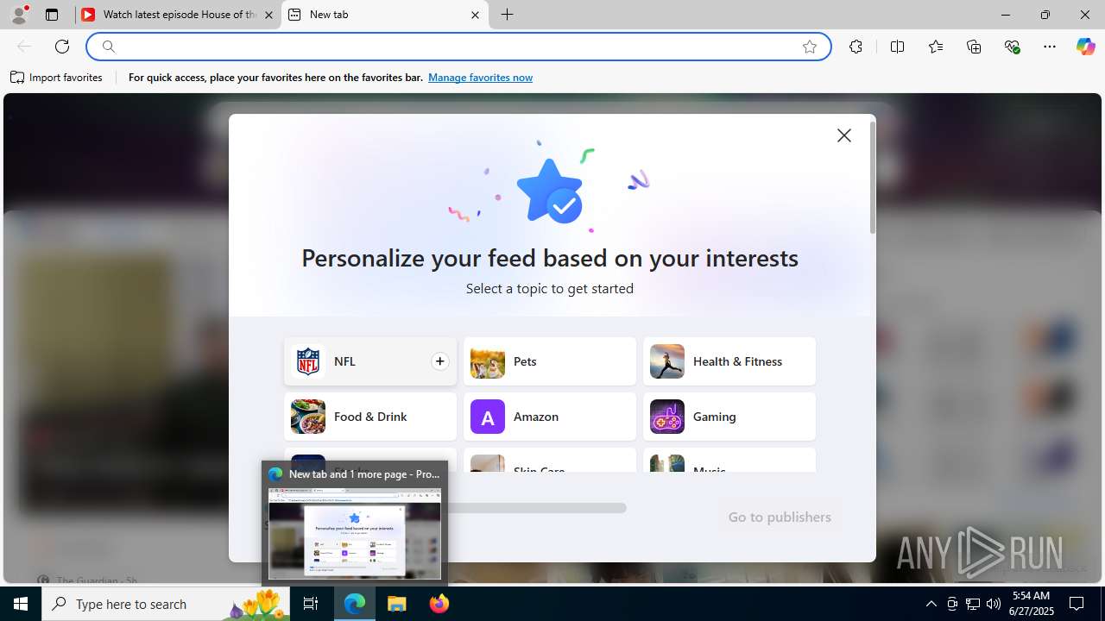Click the dialog vertical scrollbar
The width and height of the screenshot is (1105, 621).
point(873,179)
